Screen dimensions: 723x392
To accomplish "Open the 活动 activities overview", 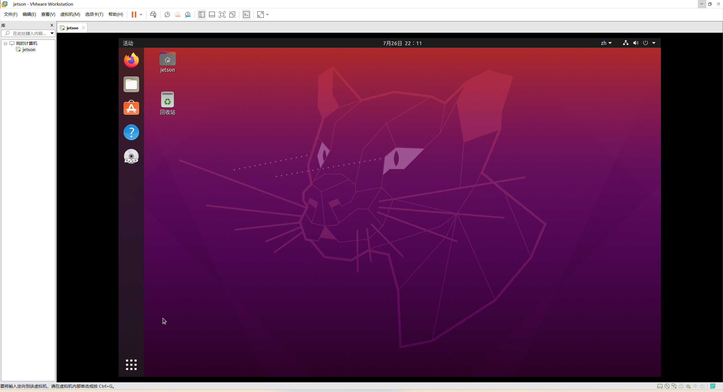I will tap(128, 43).
